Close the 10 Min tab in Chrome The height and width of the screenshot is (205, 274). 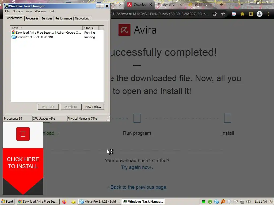(211, 5)
